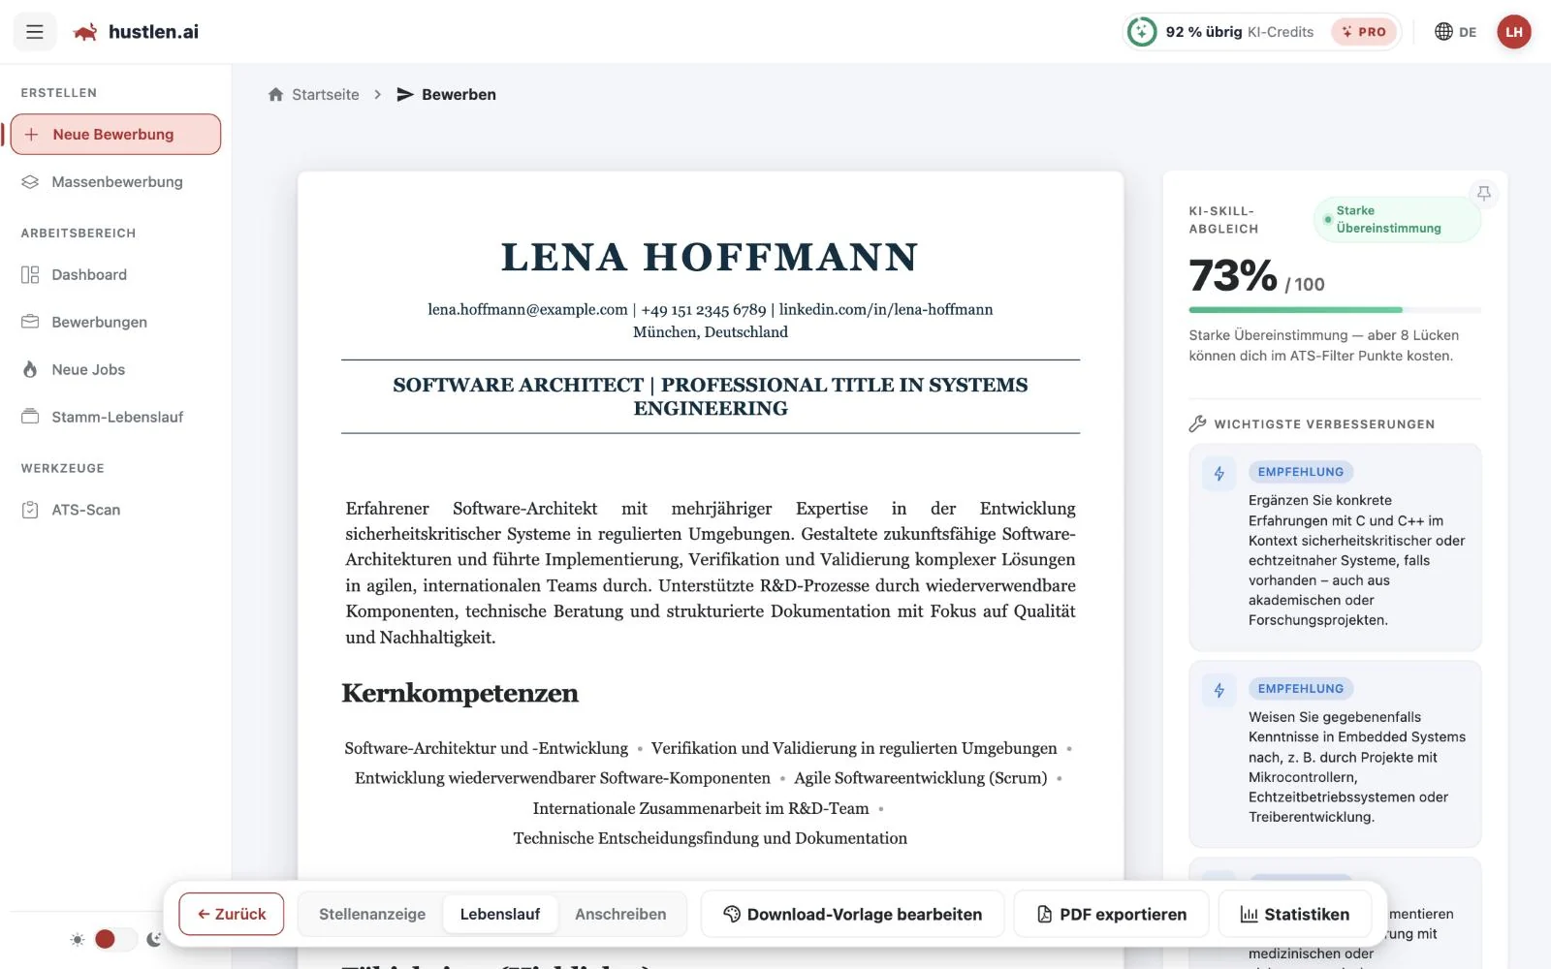The width and height of the screenshot is (1551, 969).
Task: Click the sun icon beside theme switch
Action: pyautogui.click(x=78, y=939)
